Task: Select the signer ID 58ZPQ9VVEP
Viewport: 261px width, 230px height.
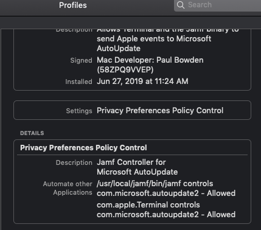Action: tap(125, 70)
